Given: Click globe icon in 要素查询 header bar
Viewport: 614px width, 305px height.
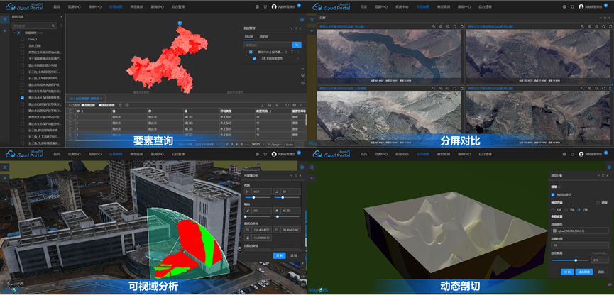Looking at the screenshot, I should coord(257,6).
